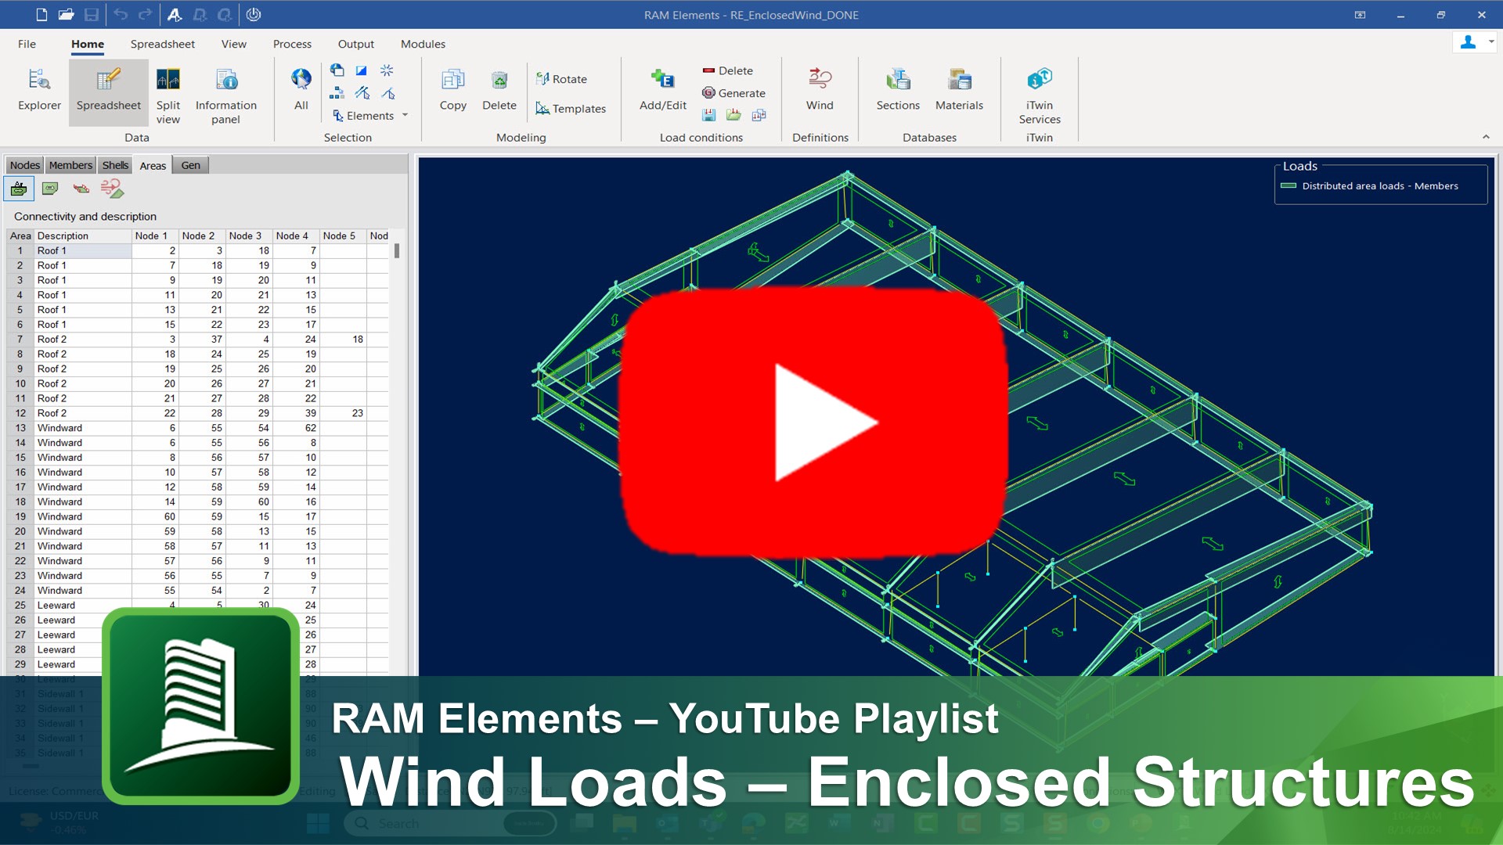Click the snowflake-like selection icon
Screen dimensions: 1503x845
387,70
